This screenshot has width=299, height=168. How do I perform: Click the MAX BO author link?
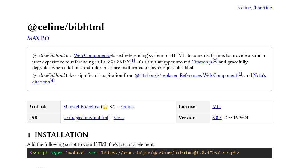(x=38, y=38)
